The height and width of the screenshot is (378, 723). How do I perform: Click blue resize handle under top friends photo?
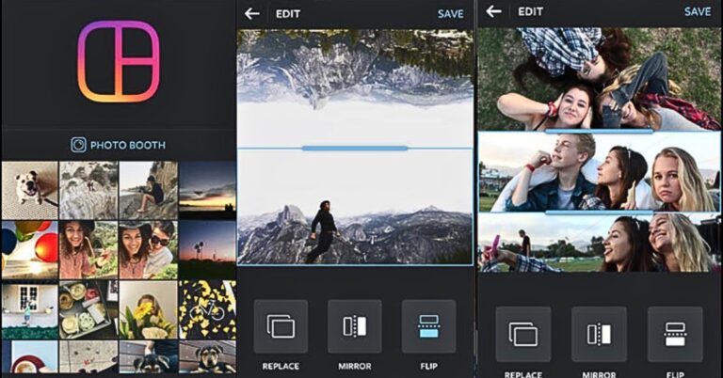coord(600,131)
